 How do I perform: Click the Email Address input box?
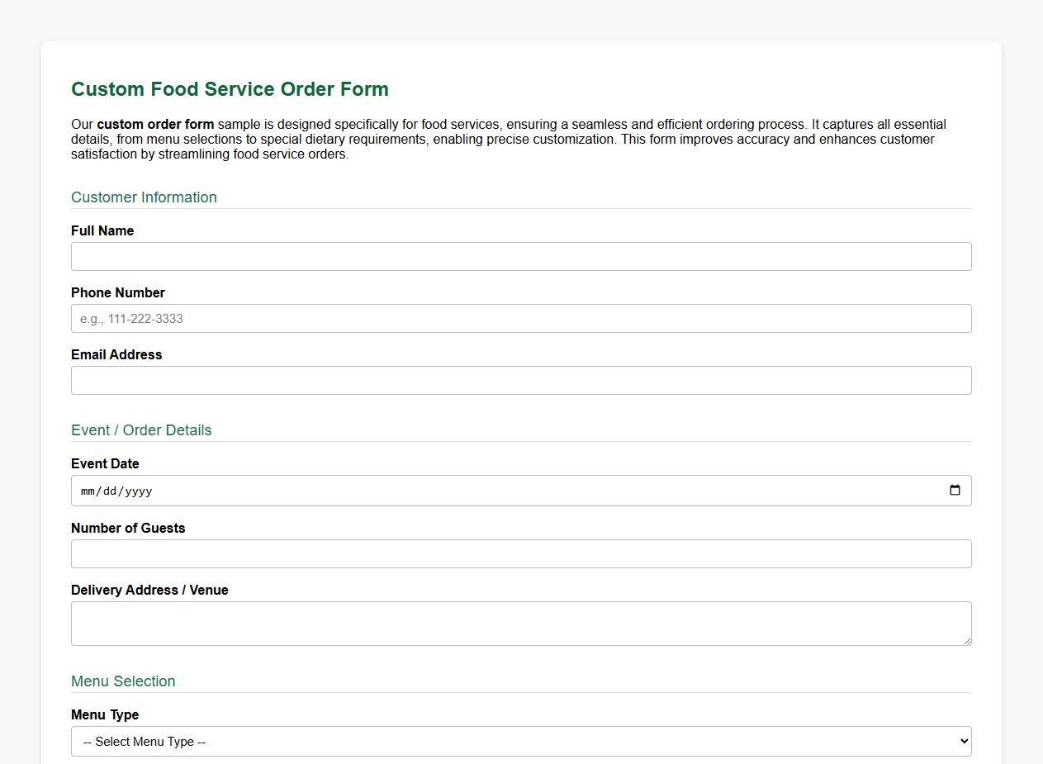coord(520,380)
